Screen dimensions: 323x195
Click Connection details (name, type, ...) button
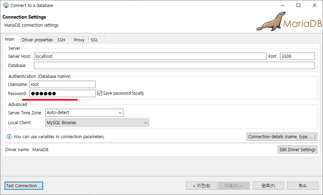click(x=282, y=137)
